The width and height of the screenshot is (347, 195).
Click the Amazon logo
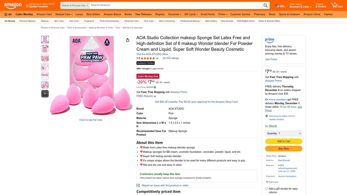12,5
